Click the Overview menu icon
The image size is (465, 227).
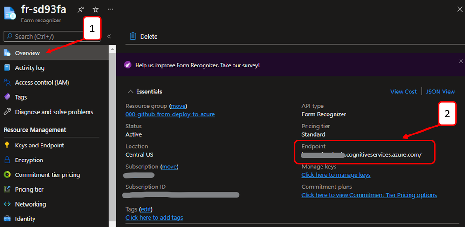click(7, 53)
